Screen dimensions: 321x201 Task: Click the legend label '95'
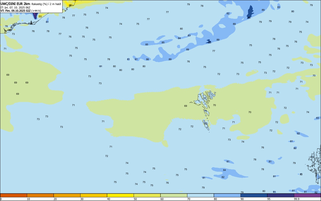(x=269, y=199)
